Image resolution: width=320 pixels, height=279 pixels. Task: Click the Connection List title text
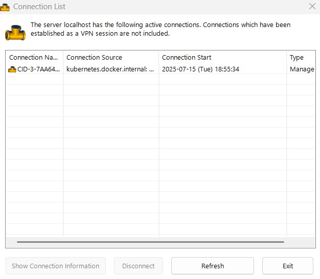click(x=39, y=7)
